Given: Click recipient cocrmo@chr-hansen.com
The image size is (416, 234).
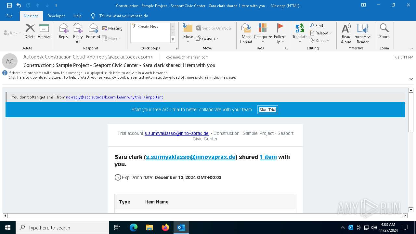Looking at the screenshot, I should [187, 57].
